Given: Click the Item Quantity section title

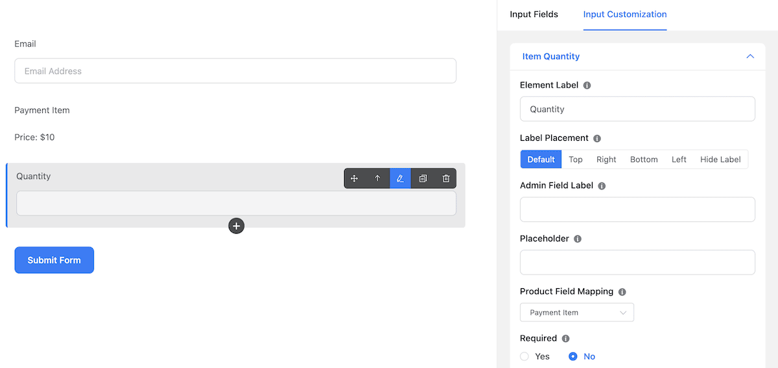Looking at the screenshot, I should 551,56.
